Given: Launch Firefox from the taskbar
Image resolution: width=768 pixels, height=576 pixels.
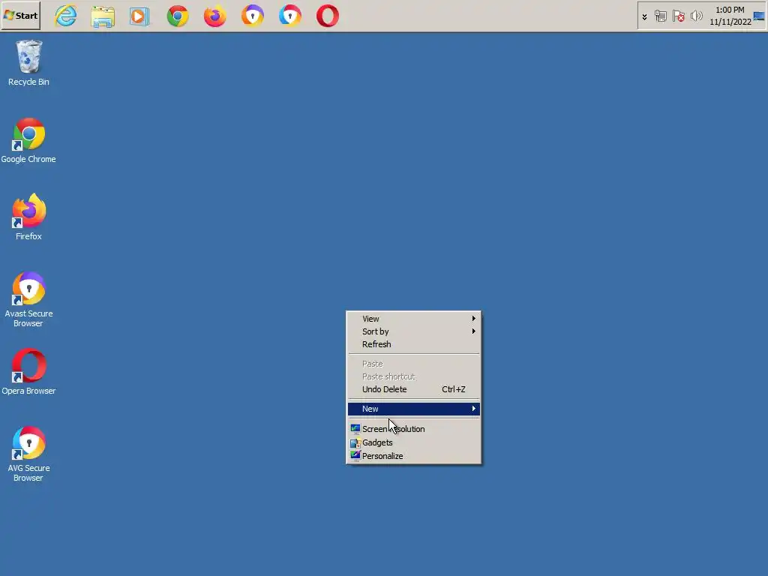Looking at the screenshot, I should tap(214, 16).
